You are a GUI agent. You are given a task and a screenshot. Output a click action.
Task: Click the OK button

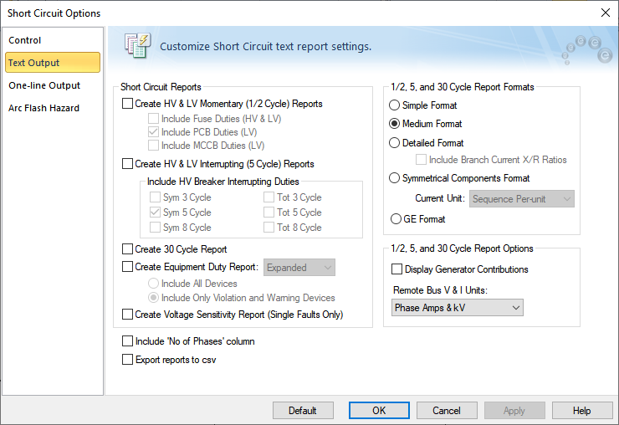click(x=379, y=411)
